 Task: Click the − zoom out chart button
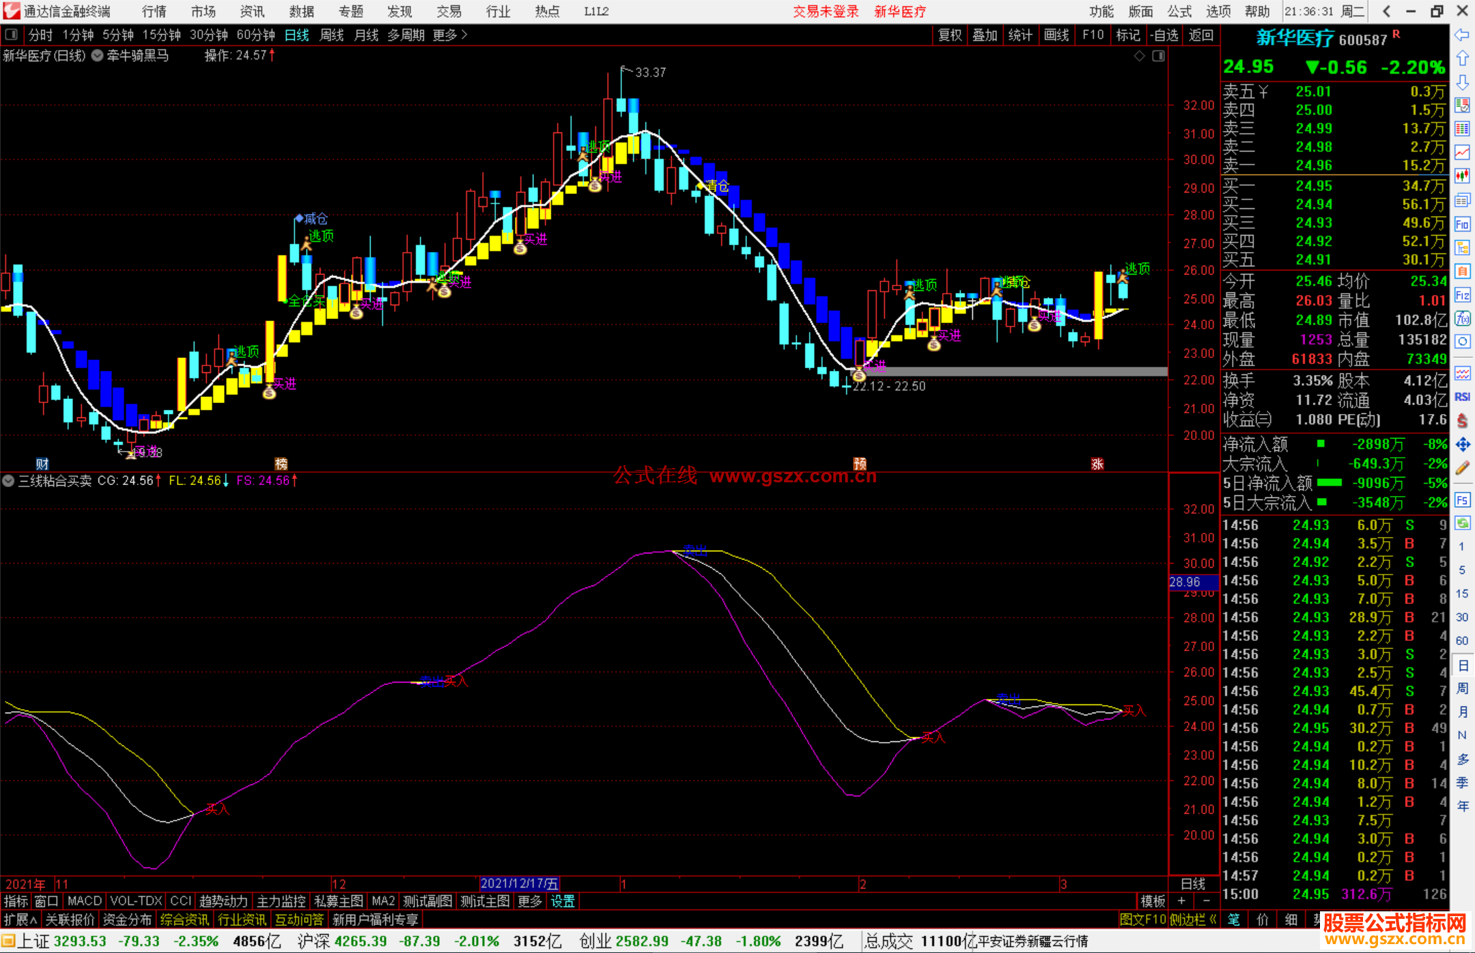point(1206,901)
